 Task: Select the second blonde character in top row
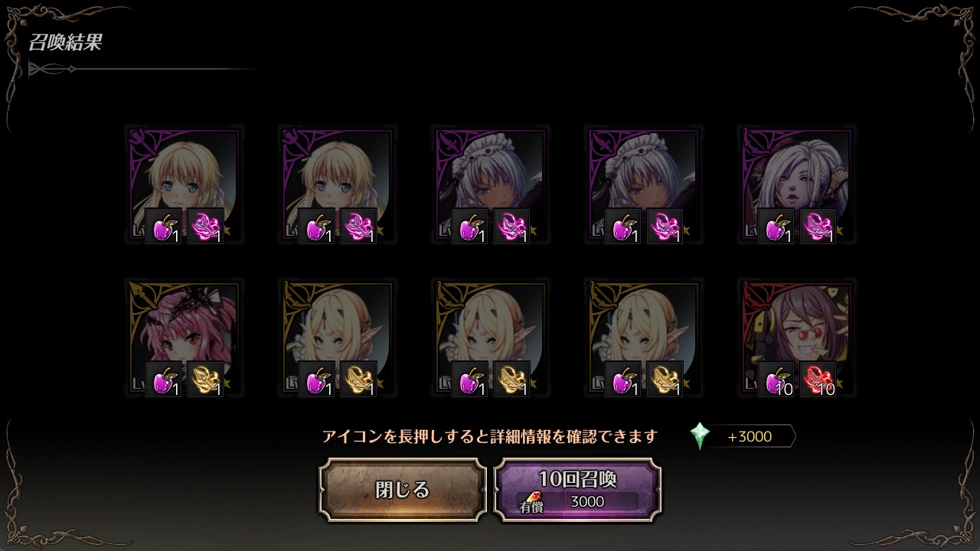[x=337, y=184]
